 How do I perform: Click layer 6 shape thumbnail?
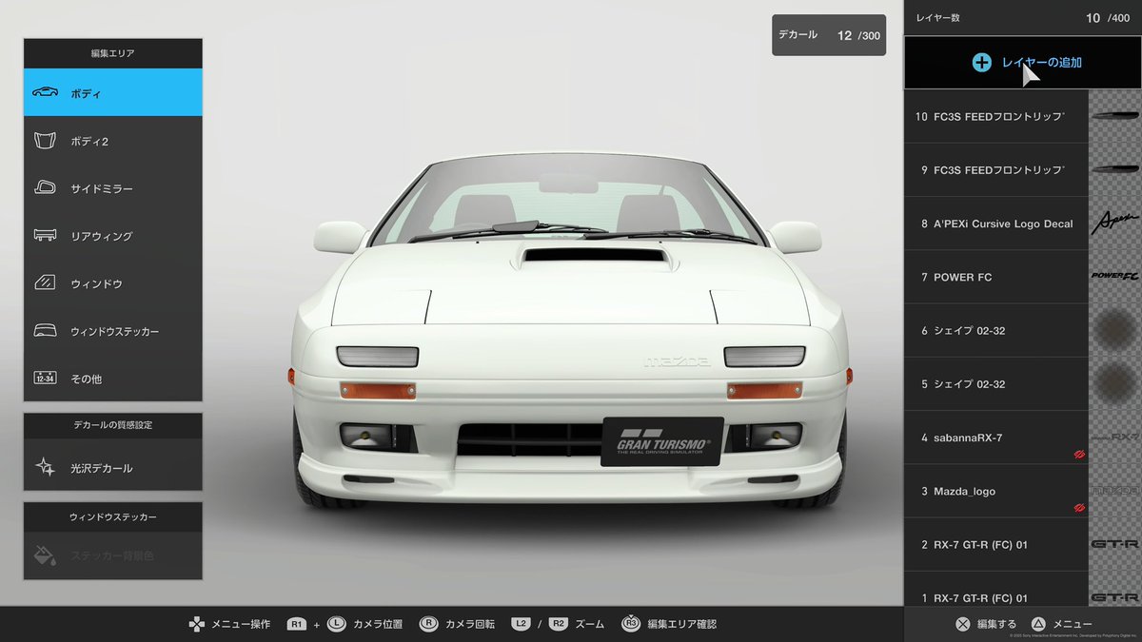coord(1114,331)
